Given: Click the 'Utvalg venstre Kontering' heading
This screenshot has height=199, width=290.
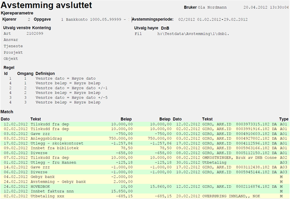Looking at the screenshot, I should click(27, 28).
